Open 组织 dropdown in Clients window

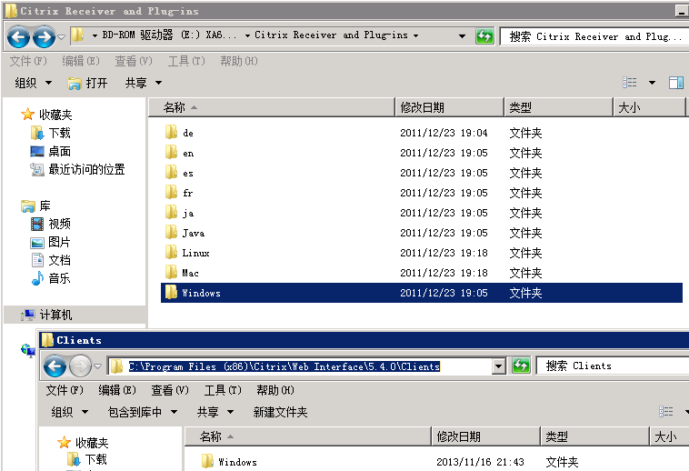69,412
